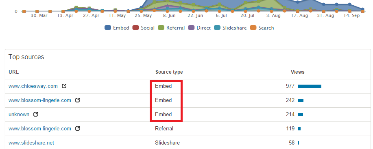This screenshot has height=149, width=373.
Task: Open www.blossom-lingerie.com link in Referral row
Action: (x=40, y=129)
